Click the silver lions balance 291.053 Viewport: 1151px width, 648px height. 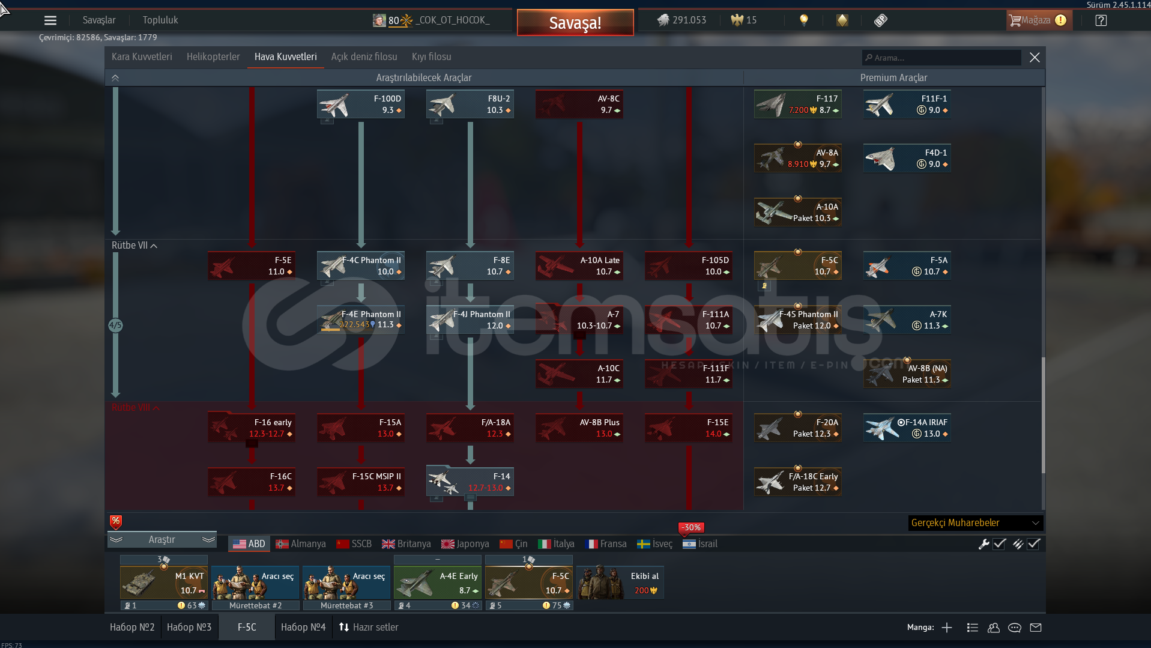[x=681, y=20]
